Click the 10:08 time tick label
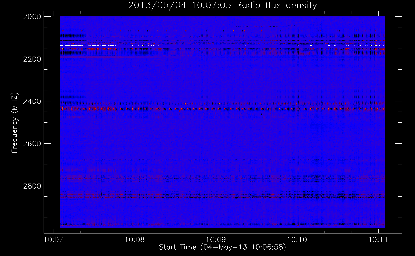Screen dimensions: 415x256 click(x=135, y=240)
